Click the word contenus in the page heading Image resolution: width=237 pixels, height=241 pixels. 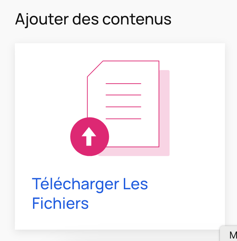coord(137,20)
